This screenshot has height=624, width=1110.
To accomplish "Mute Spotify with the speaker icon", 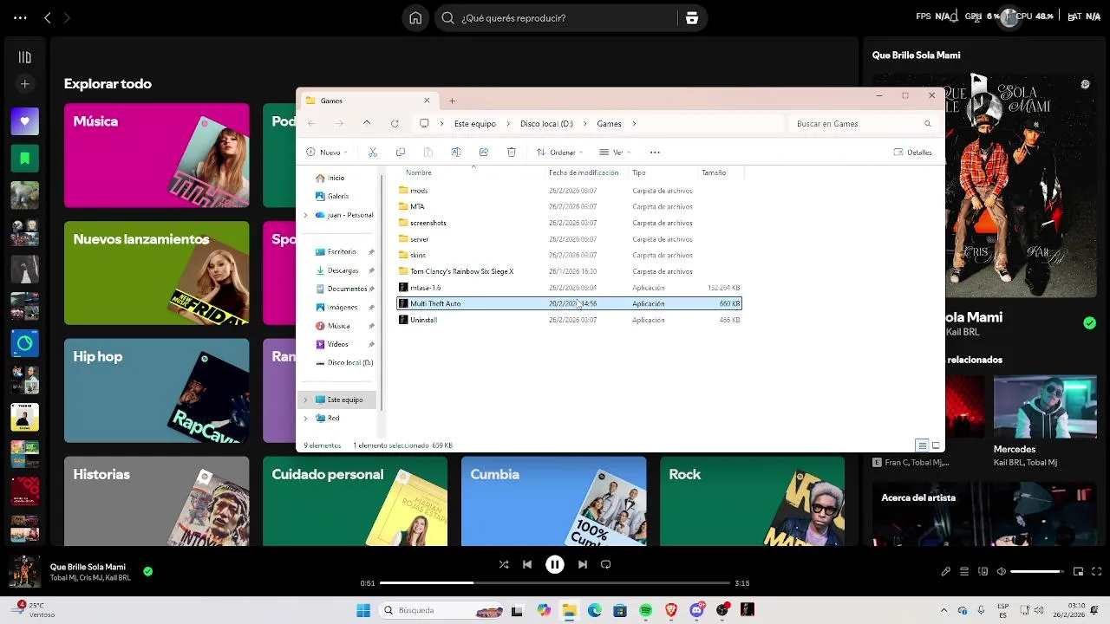I will tap(1002, 572).
